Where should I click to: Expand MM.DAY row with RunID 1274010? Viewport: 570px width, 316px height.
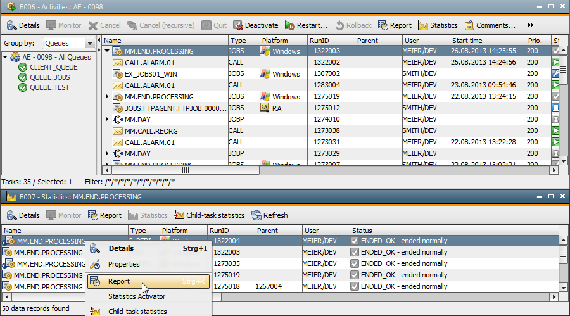107,119
